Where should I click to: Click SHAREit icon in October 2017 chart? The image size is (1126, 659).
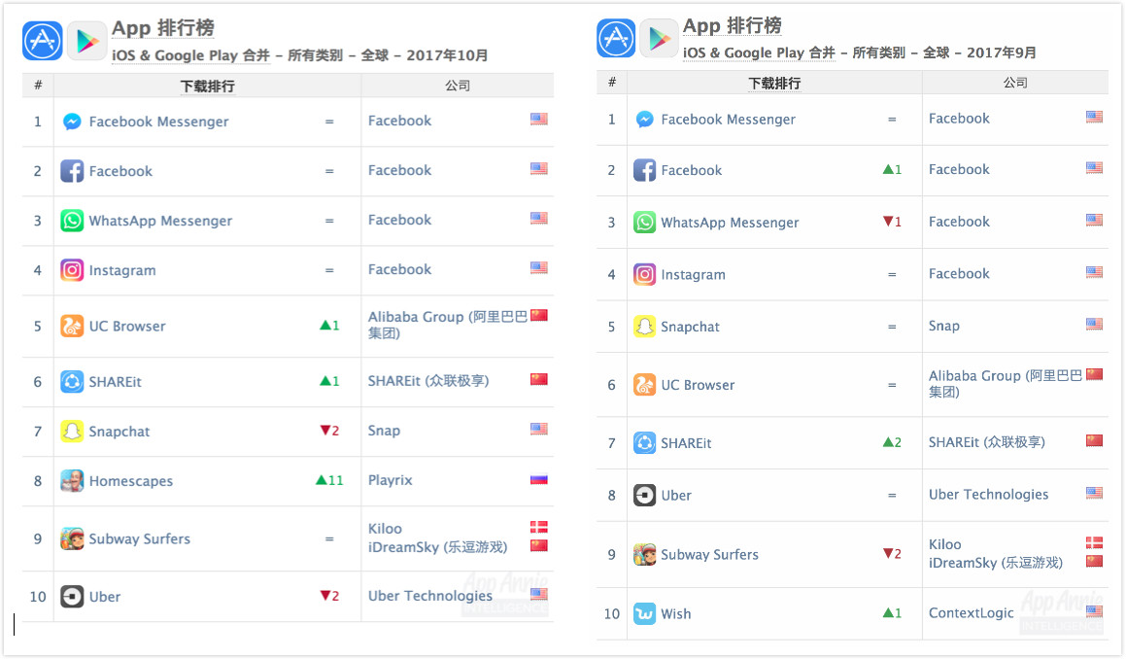coord(72,382)
